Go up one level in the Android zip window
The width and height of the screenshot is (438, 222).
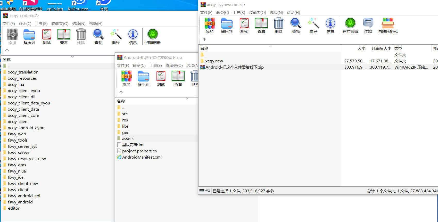coord(121,92)
